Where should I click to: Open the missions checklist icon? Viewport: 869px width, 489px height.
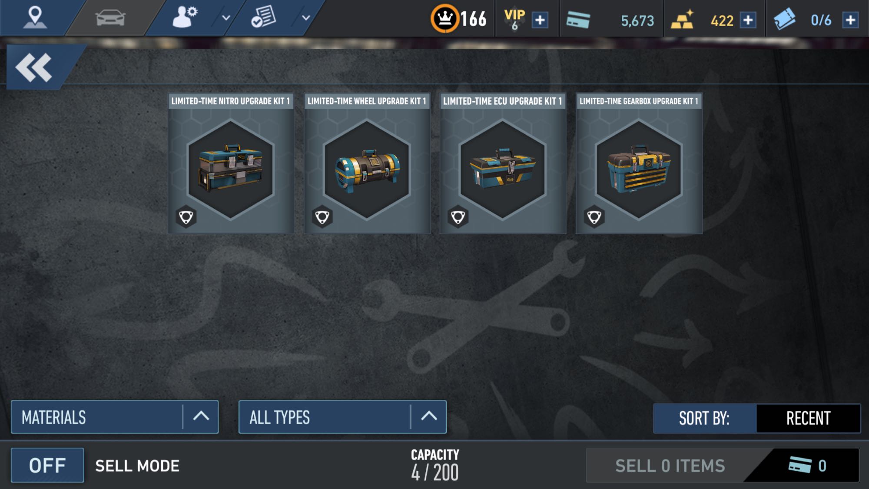(x=263, y=17)
